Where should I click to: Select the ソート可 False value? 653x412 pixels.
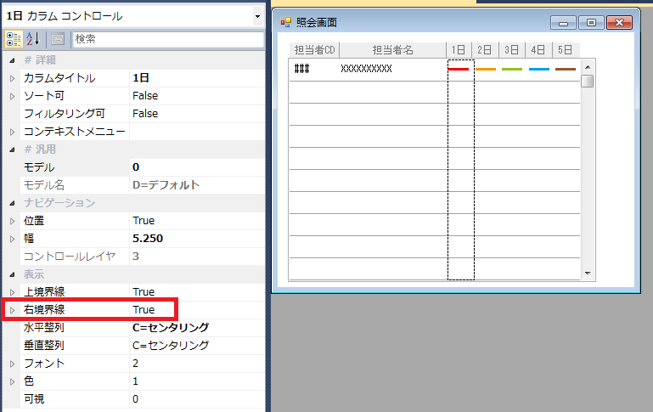pyautogui.click(x=145, y=96)
